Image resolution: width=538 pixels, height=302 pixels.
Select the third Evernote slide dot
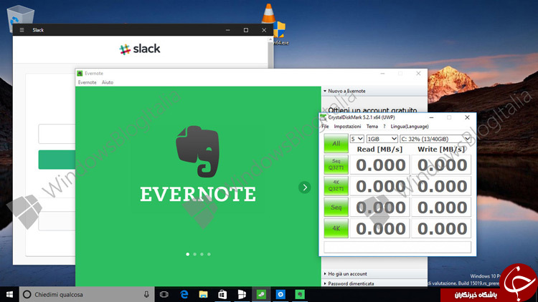point(202,254)
